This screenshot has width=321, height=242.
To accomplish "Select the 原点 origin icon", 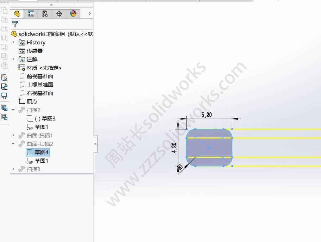I will (21, 102).
